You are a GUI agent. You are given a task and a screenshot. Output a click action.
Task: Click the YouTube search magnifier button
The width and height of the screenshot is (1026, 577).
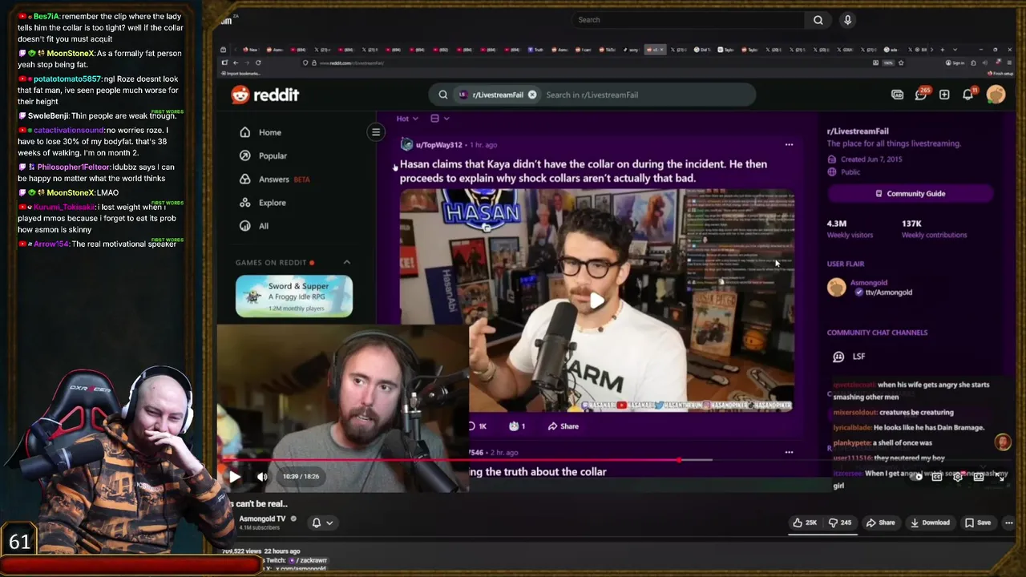point(818,20)
